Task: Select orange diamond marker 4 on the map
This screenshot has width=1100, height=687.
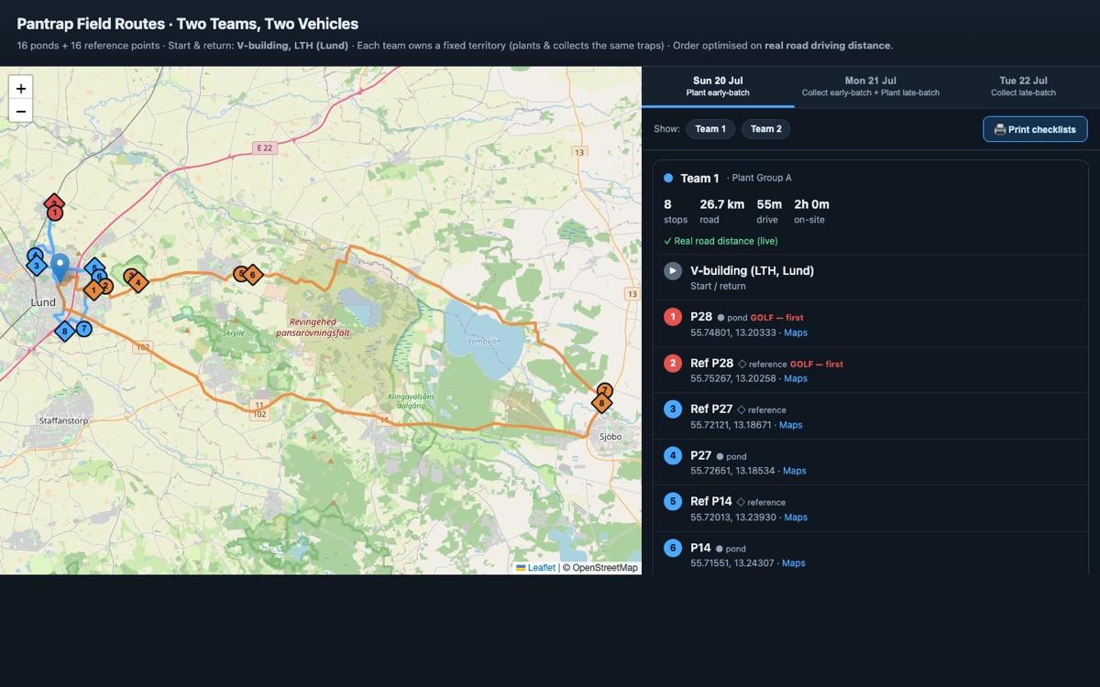Action: [x=137, y=283]
